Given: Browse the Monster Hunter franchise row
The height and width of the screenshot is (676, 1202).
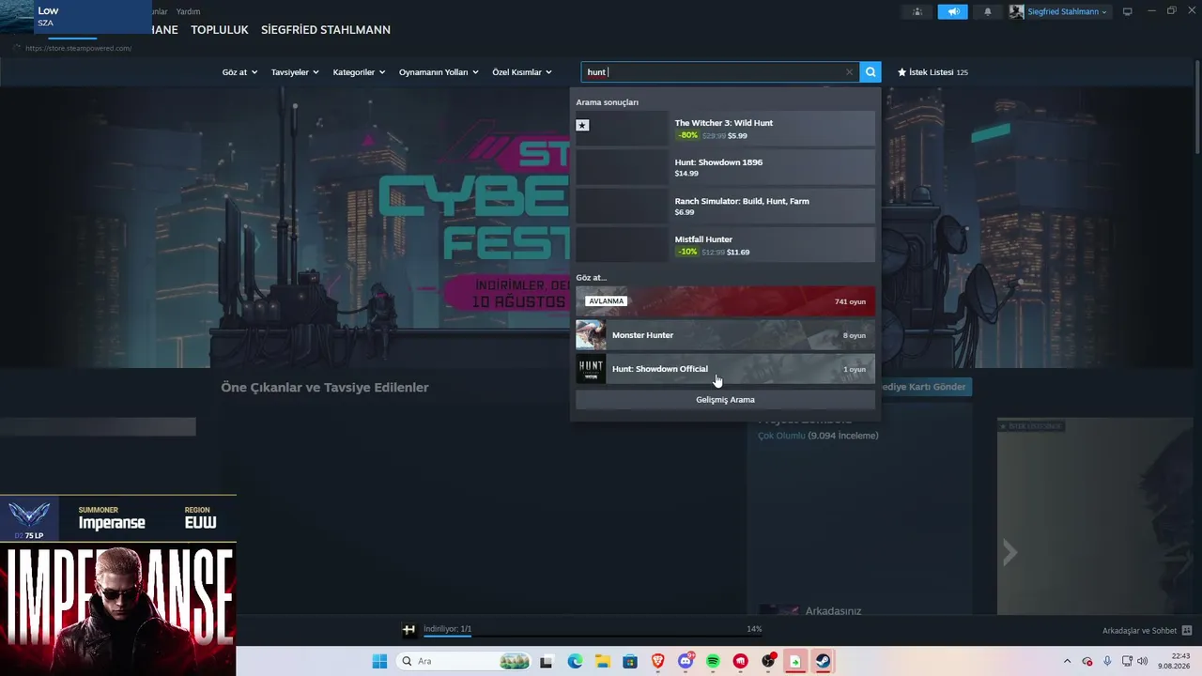Looking at the screenshot, I should (725, 335).
